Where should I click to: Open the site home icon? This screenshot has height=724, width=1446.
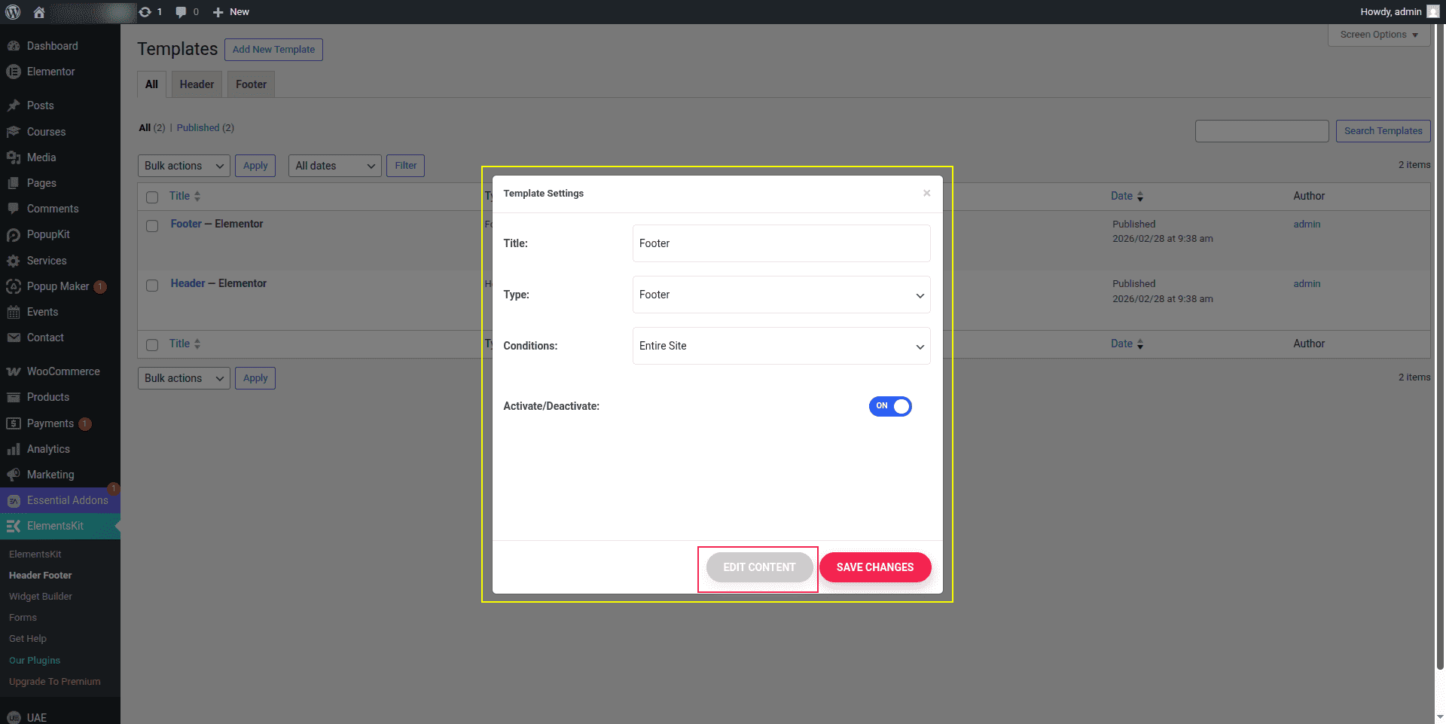pos(39,12)
